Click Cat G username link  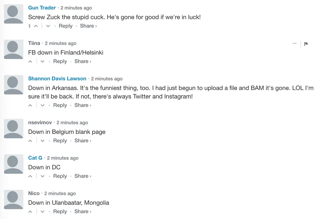click(x=35, y=158)
